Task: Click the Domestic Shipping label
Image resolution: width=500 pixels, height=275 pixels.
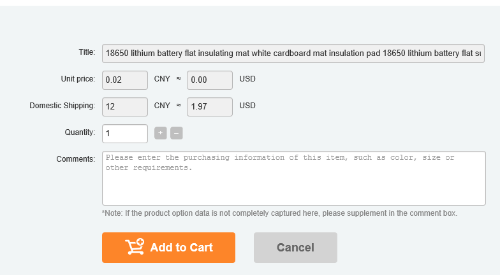Action: (x=62, y=106)
